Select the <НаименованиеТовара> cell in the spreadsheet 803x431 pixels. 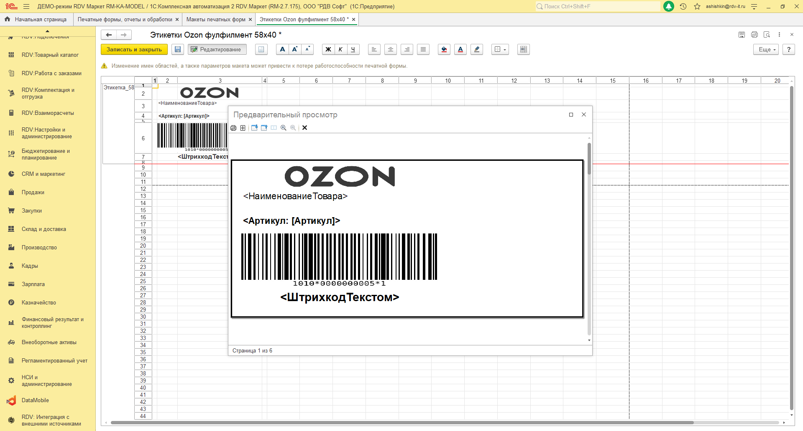click(x=188, y=103)
